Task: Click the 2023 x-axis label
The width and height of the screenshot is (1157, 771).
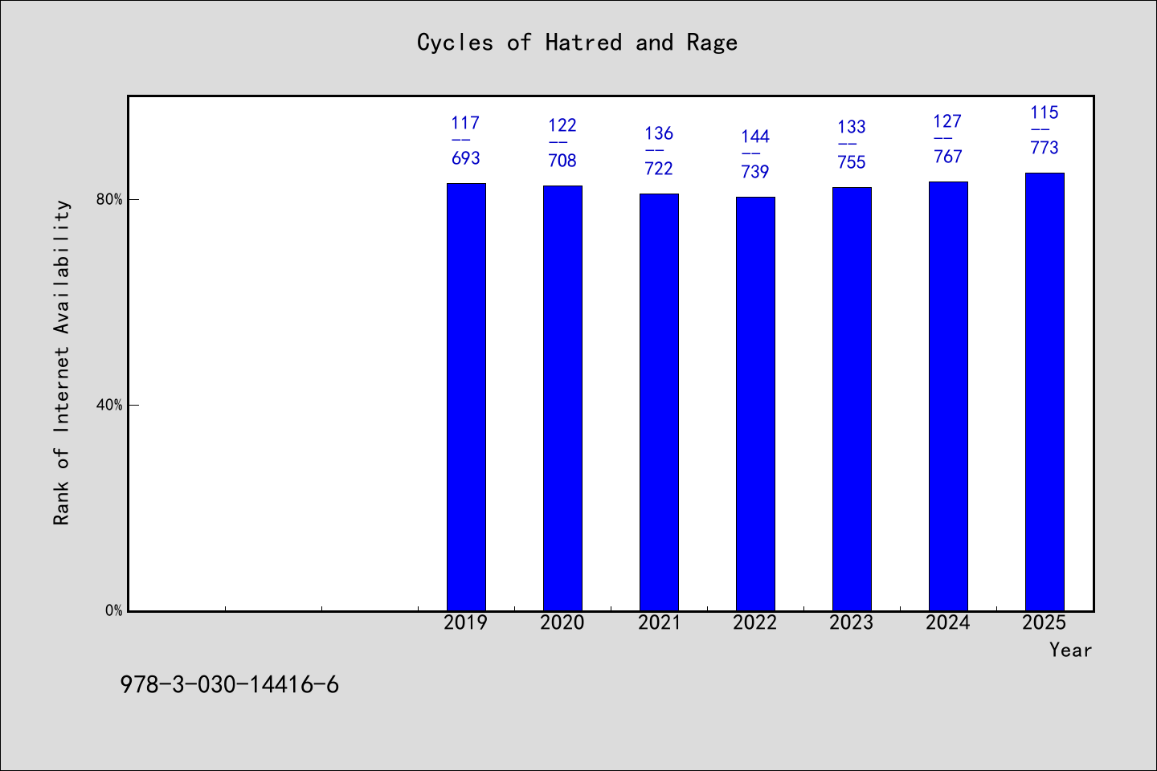Action: coord(852,622)
